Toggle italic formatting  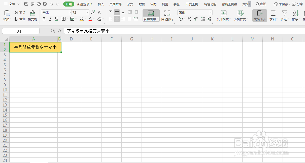[x=50, y=19]
